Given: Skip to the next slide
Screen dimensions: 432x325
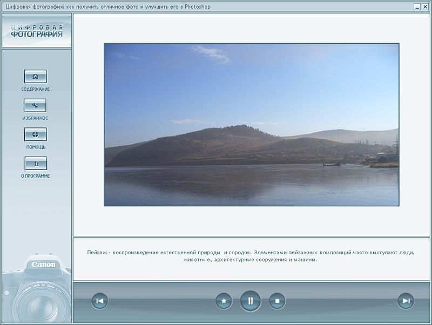Looking at the screenshot, I should pos(406,301).
